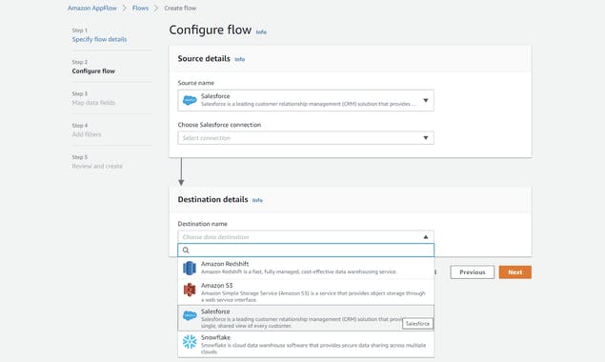Screen dimensions: 605x362
Task: Select the Amazon Redshift icon
Action: pos(190,268)
